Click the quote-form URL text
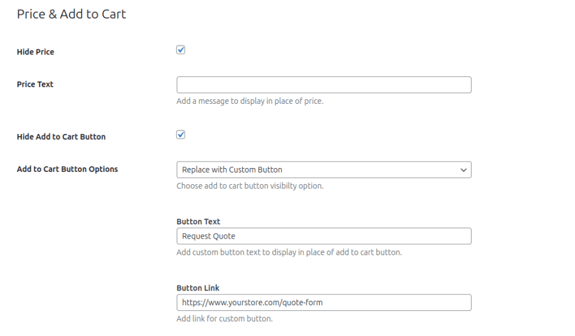This screenshot has width=575, height=336. (x=252, y=303)
